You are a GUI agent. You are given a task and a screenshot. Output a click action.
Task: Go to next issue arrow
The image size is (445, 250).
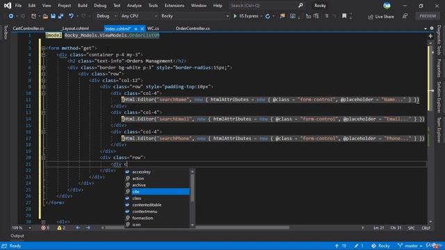coord(88,228)
